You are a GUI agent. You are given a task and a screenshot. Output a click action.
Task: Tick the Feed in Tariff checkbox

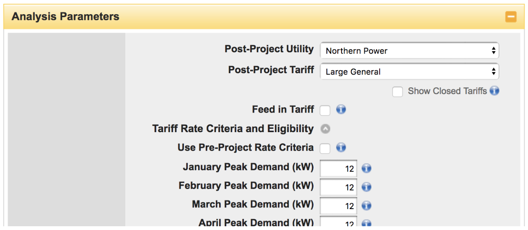pos(325,110)
